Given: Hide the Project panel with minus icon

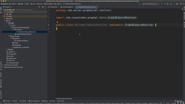Looking at the screenshot, I should coord(46,7).
